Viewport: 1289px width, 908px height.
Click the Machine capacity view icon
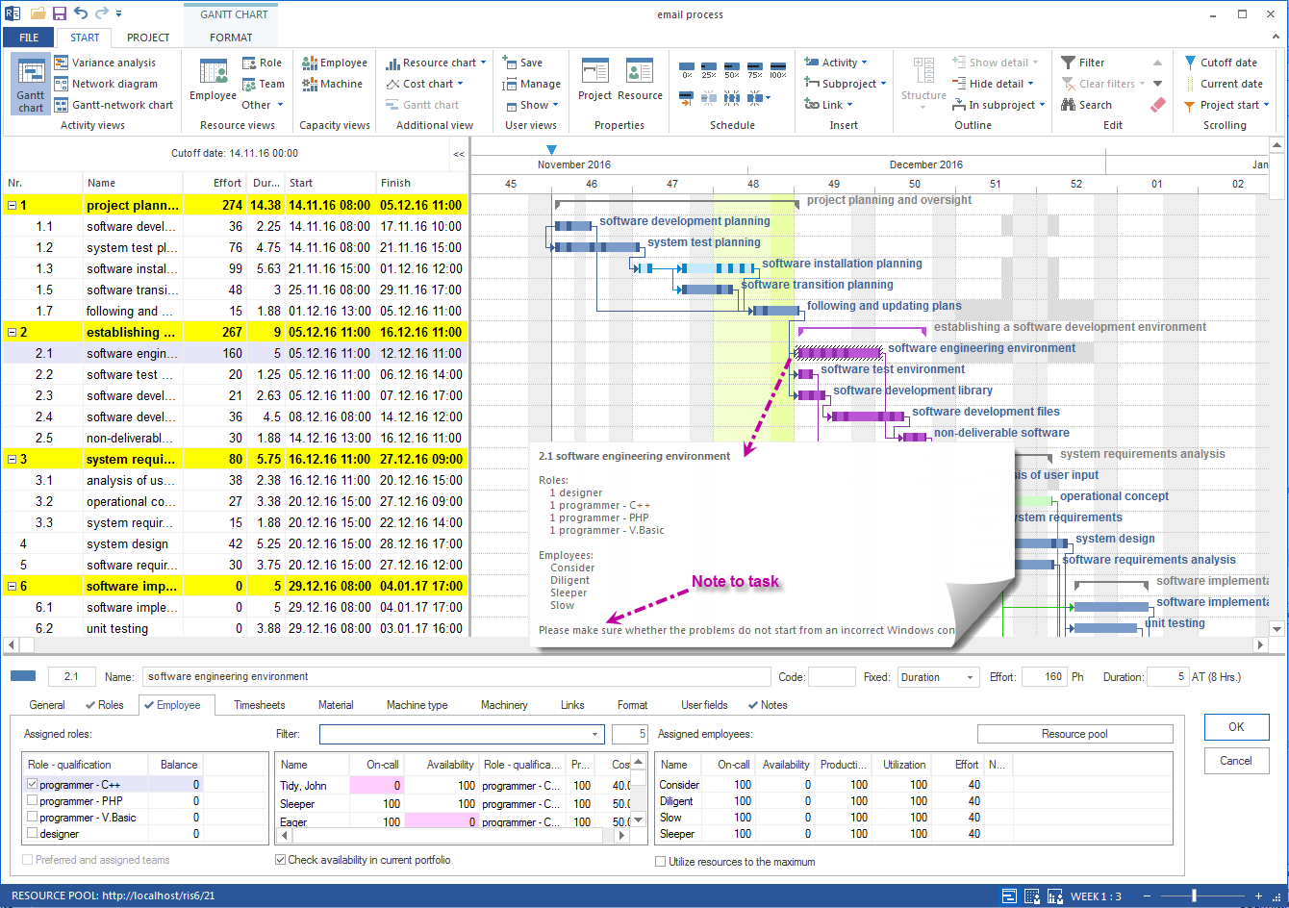point(311,84)
